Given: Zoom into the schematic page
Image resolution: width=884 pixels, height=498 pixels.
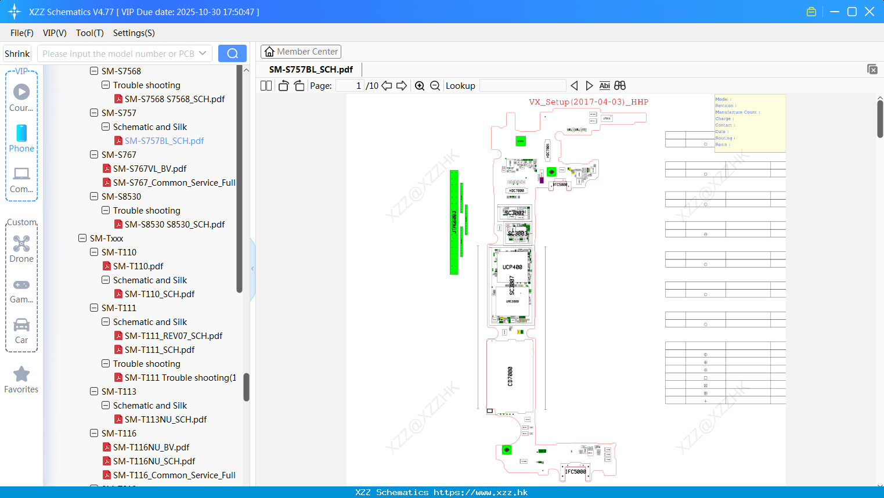Looking at the screenshot, I should (x=420, y=85).
